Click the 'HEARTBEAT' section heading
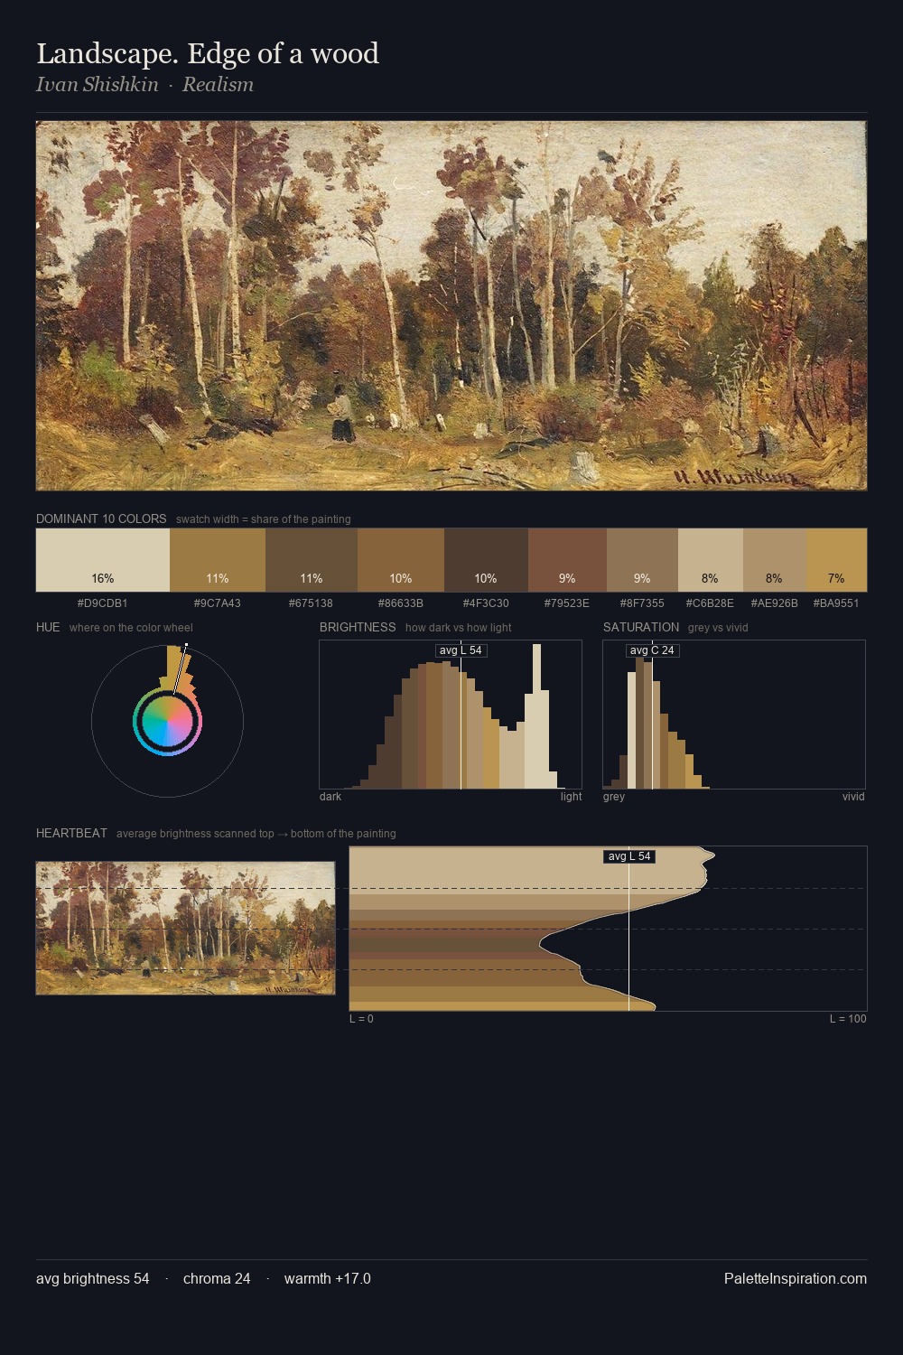Image resolution: width=903 pixels, height=1355 pixels. pos(71,833)
